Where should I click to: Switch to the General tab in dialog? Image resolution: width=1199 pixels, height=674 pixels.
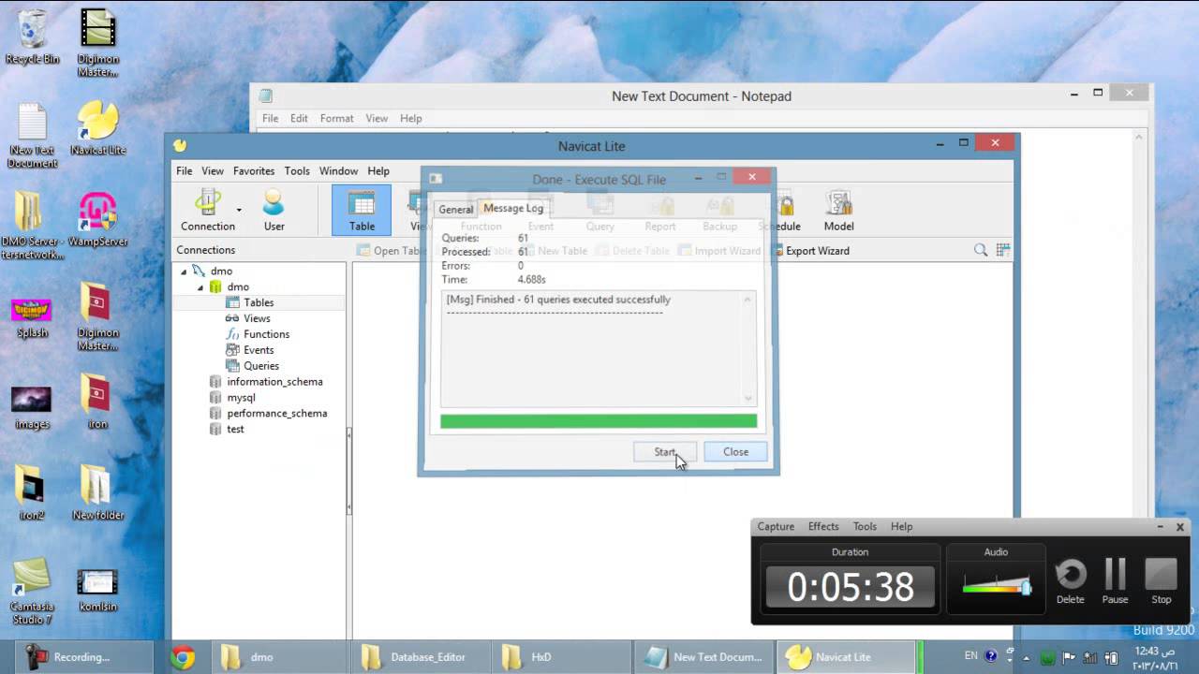point(456,210)
